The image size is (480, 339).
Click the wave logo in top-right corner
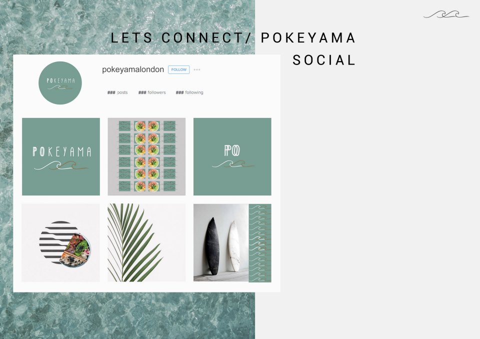(446, 14)
